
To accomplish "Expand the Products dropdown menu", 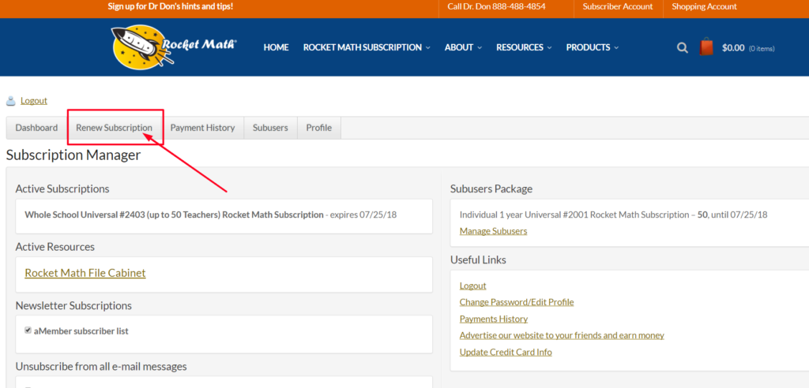I will click(592, 47).
